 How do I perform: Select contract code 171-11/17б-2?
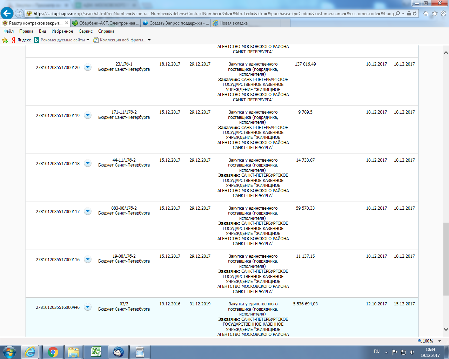(124, 112)
